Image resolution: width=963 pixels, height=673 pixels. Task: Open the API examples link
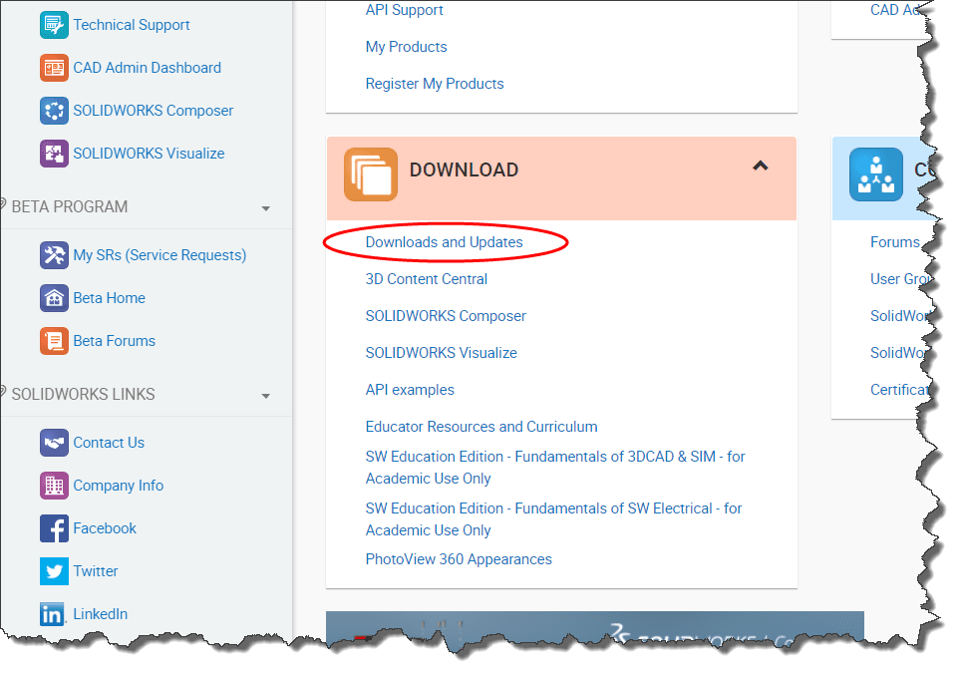(x=410, y=390)
